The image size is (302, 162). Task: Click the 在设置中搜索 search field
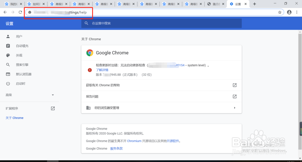tap(161, 23)
